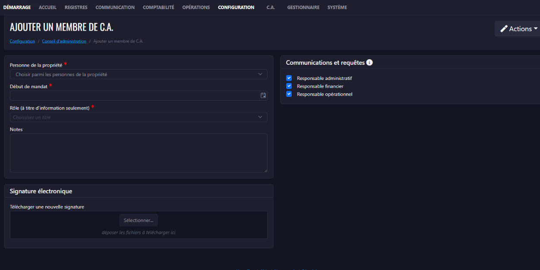Open the calendar picker for Début de mandat
The height and width of the screenshot is (270, 540).
pos(263,95)
